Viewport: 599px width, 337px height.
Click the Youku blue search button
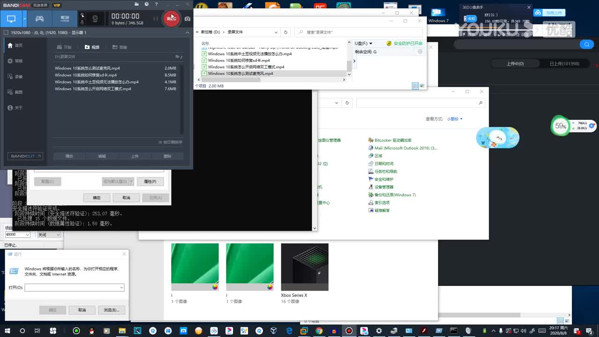point(586,44)
